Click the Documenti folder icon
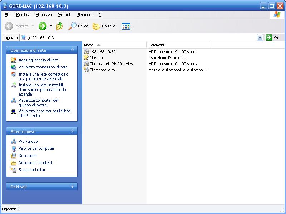Viewport: 286px width, 214px height. click(14, 156)
